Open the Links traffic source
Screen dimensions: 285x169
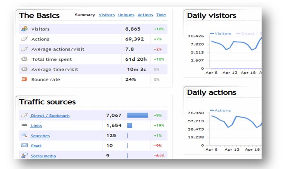click(36, 126)
